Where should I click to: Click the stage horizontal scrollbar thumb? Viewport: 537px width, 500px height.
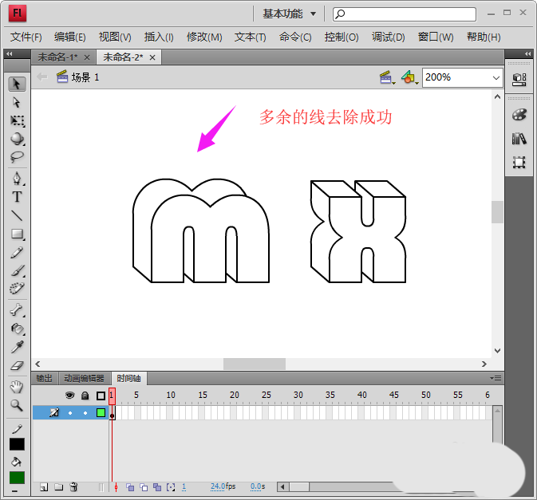[x=255, y=364]
